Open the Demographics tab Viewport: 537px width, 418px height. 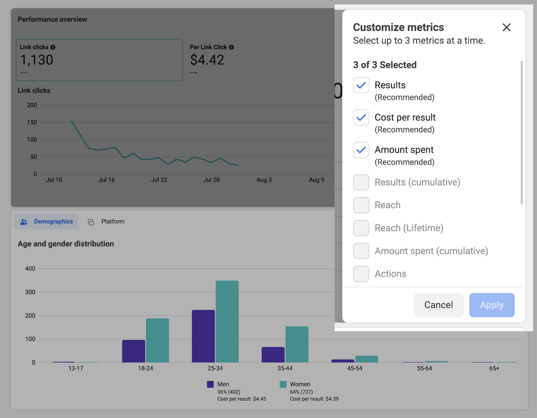[x=53, y=221]
